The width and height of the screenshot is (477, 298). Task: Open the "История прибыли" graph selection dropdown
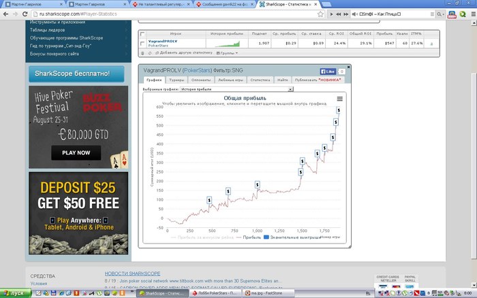(x=236, y=89)
